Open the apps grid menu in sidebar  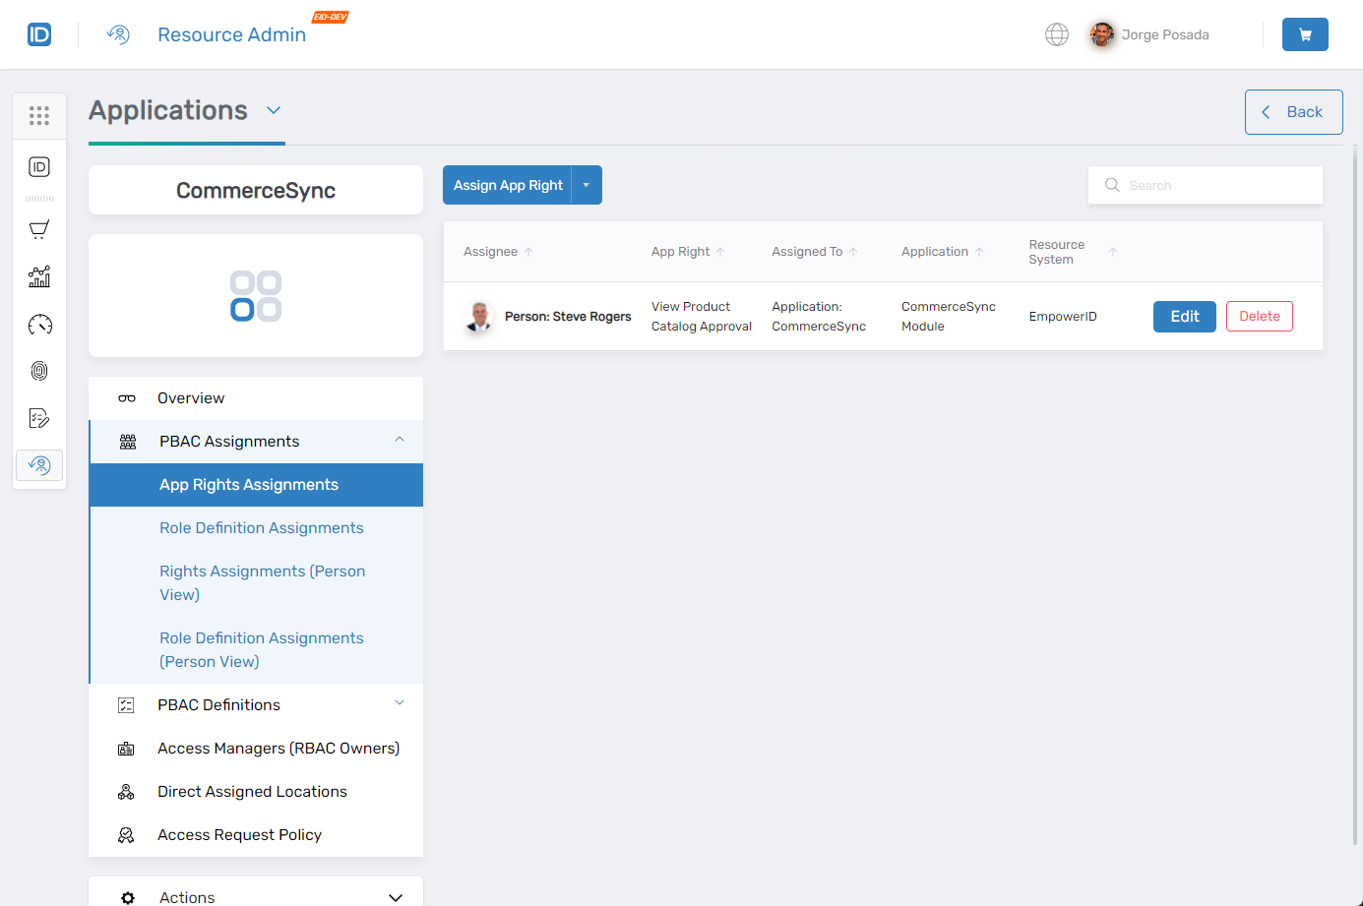pos(39,116)
